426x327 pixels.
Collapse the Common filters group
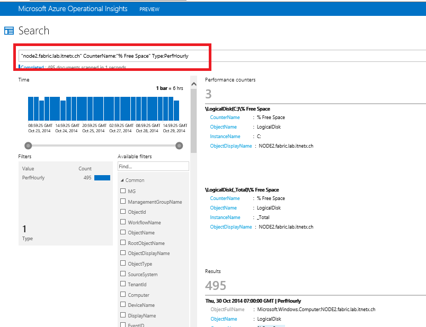point(122,180)
